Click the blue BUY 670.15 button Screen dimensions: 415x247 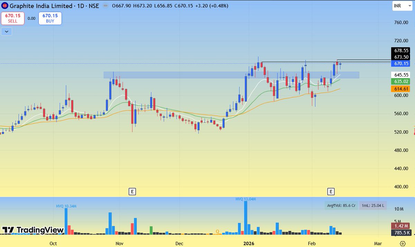(50, 18)
